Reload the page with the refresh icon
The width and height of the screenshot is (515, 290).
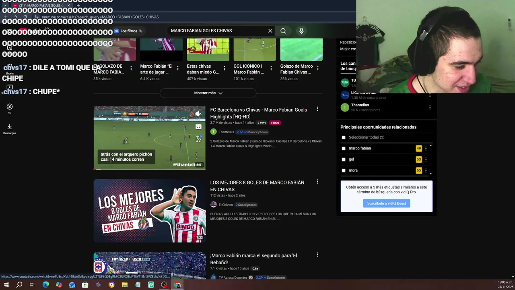25,17
